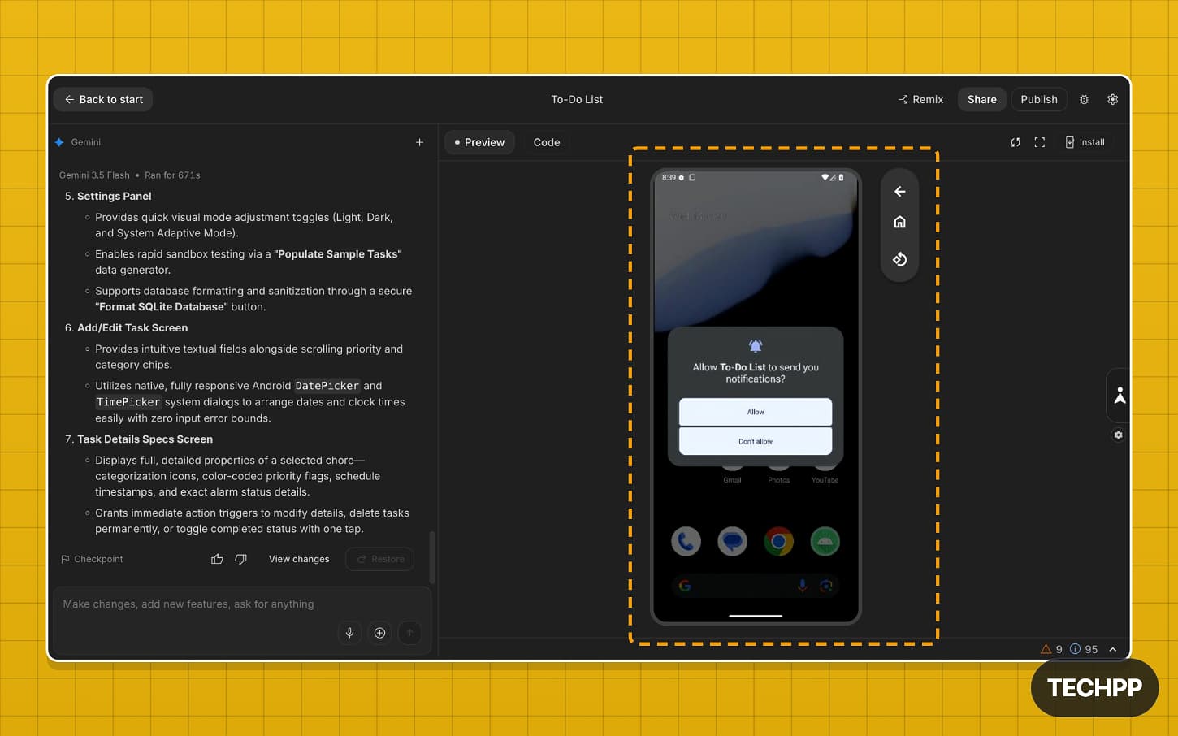The image size is (1178, 736).
Task: Switch to the Preview tab
Action: (x=479, y=142)
